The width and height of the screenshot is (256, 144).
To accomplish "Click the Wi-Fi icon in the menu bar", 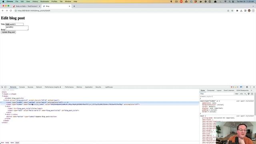I will coord(225,2).
